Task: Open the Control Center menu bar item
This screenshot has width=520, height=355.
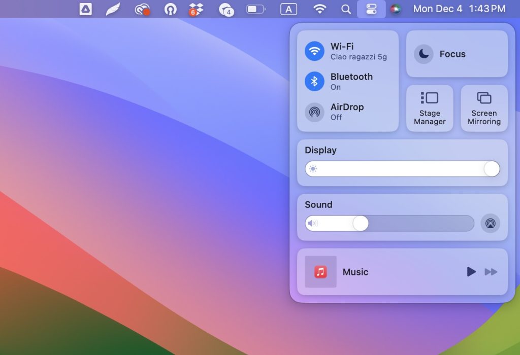Action: tap(372, 9)
